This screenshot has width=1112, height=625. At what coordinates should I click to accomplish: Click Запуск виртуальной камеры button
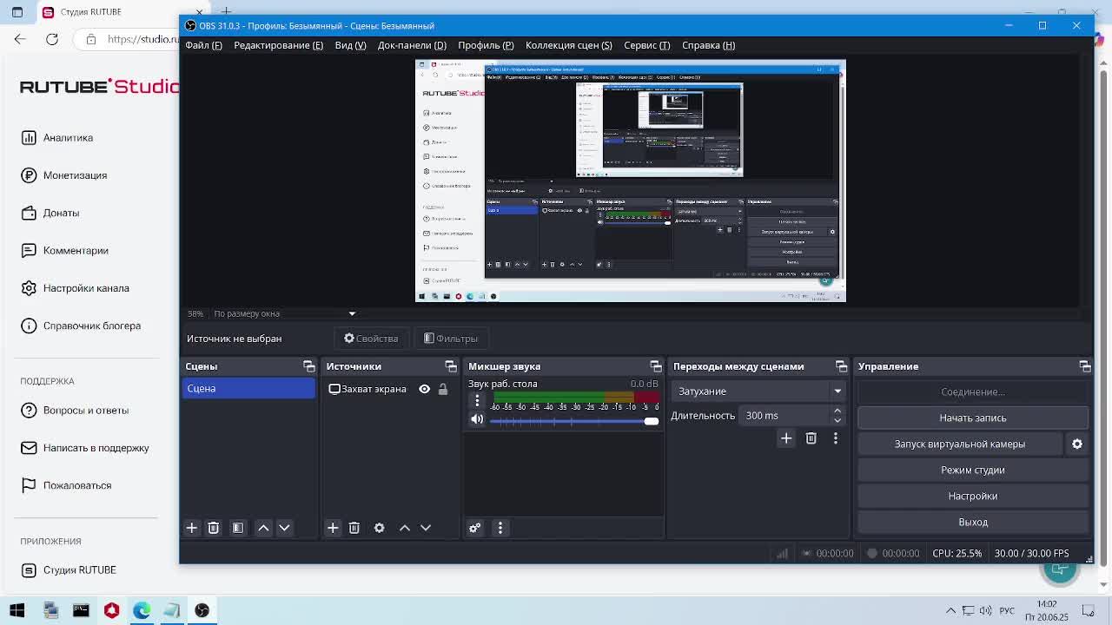960,444
